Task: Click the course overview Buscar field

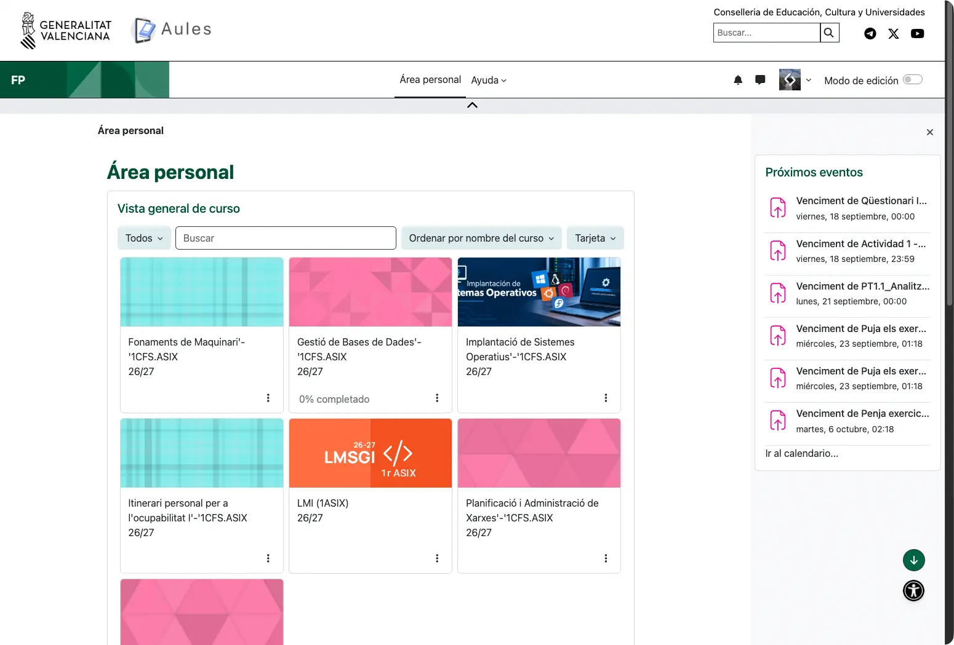Action: [286, 238]
